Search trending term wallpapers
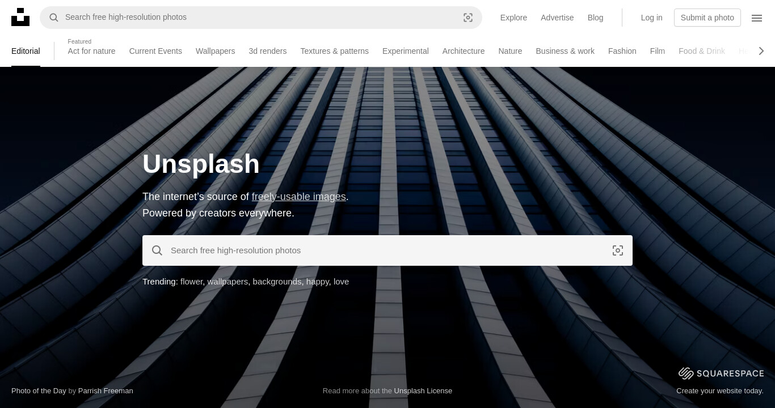The height and width of the screenshot is (408, 775). pyautogui.click(x=228, y=282)
